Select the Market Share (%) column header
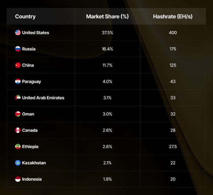 pyautogui.click(x=107, y=17)
